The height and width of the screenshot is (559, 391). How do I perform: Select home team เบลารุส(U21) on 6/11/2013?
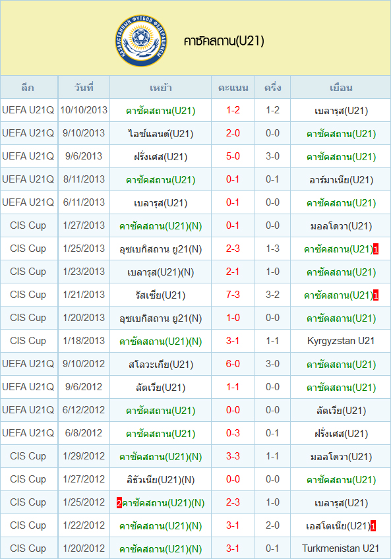[x=160, y=203]
